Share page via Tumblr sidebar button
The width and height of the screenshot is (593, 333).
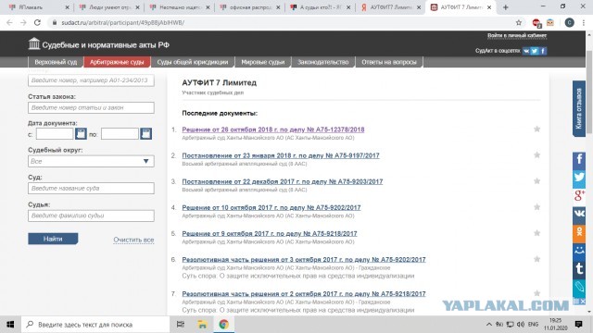tap(579, 269)
